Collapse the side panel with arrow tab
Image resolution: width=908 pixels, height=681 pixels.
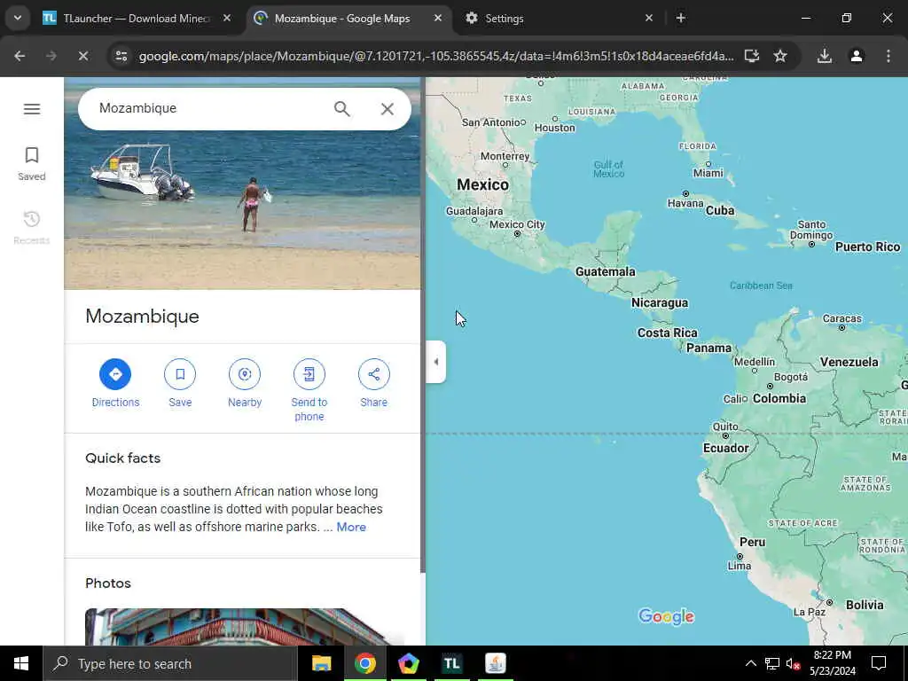pos(436,362)
